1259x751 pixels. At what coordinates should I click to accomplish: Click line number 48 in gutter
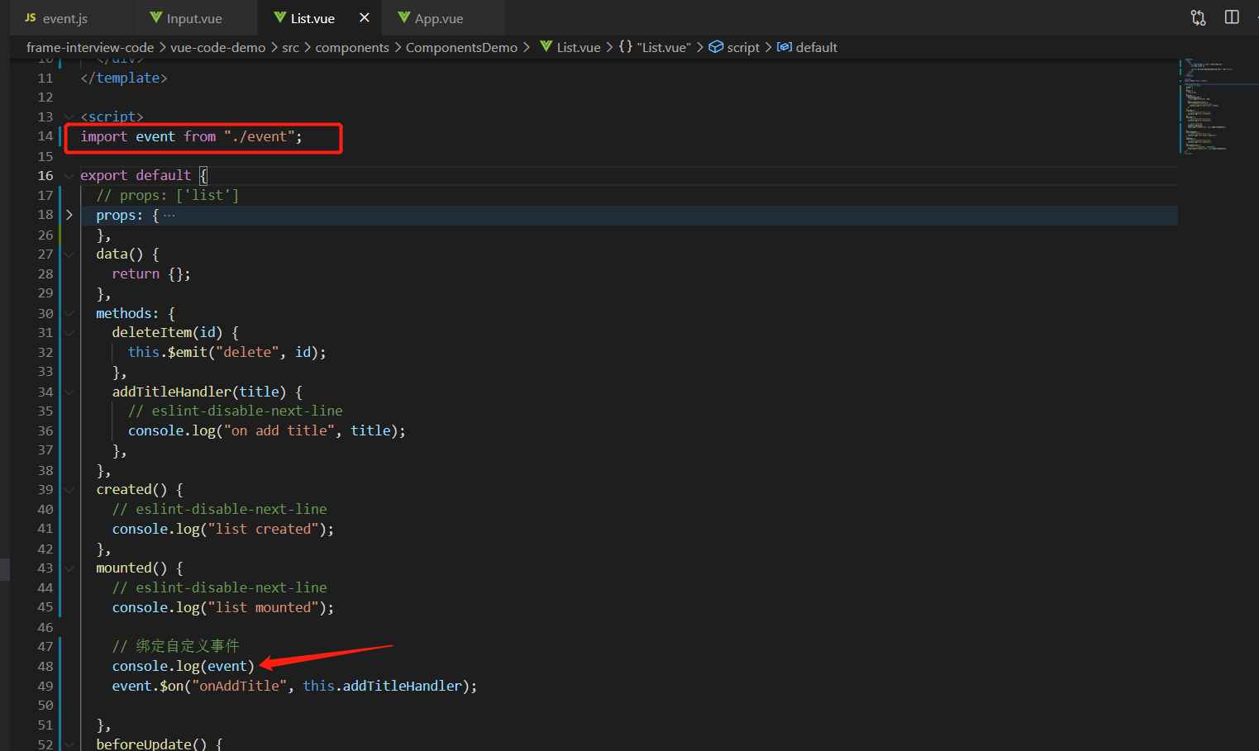(x=45, y=666)
